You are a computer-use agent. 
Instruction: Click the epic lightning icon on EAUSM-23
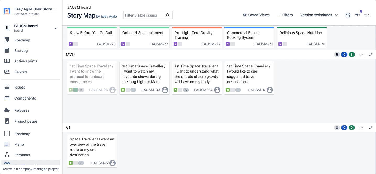[71, 44]
